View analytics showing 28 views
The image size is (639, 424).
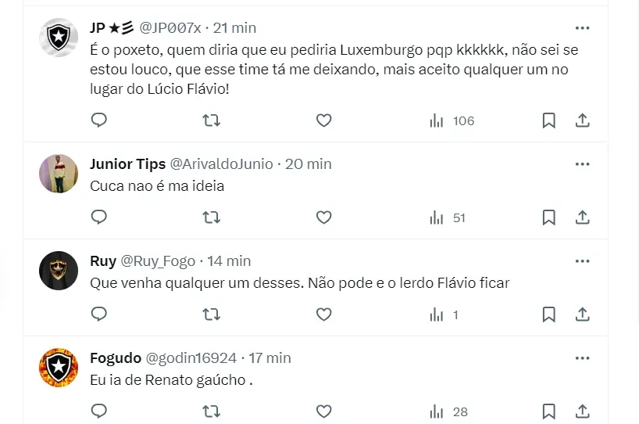(x=448, y=411)
